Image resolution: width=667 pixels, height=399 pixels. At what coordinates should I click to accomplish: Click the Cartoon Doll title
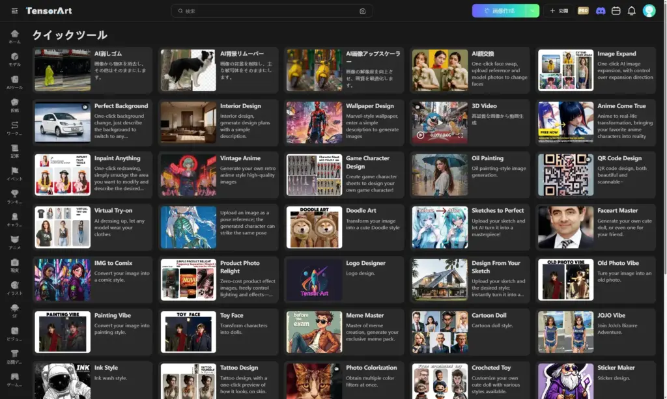(489, 315)
